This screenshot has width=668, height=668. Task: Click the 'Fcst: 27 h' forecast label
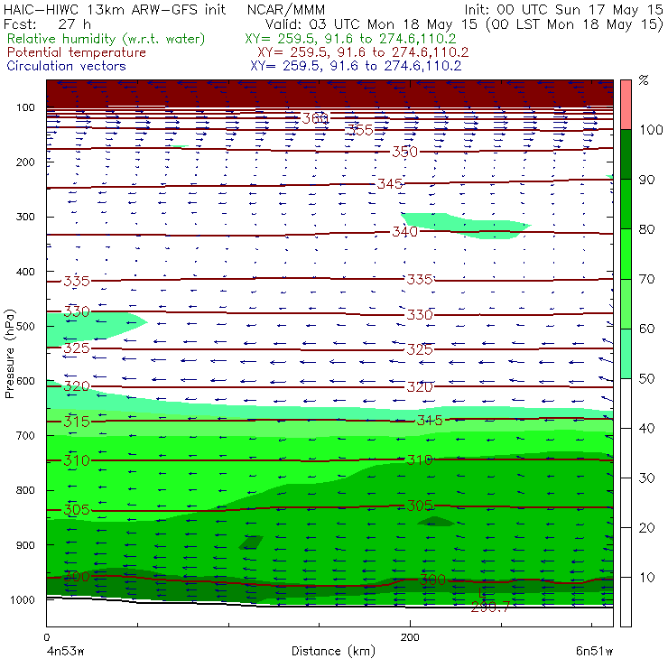click(x=47, y=23)
